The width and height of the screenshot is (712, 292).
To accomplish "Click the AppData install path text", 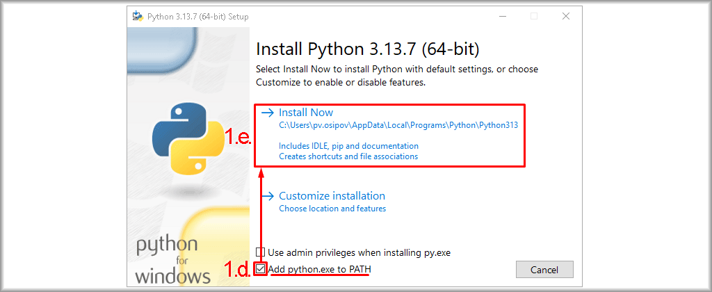I will [x=398, y=126].
